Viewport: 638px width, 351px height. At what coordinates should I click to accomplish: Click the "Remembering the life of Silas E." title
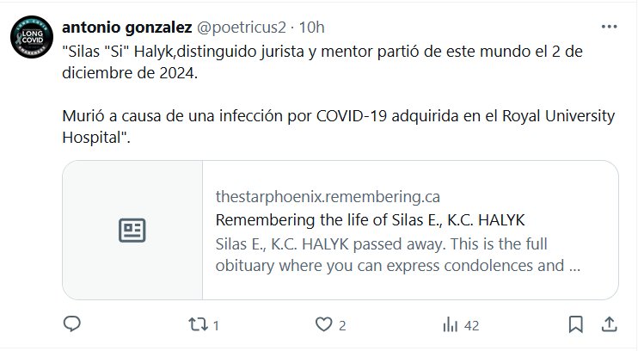click(369, 219)
